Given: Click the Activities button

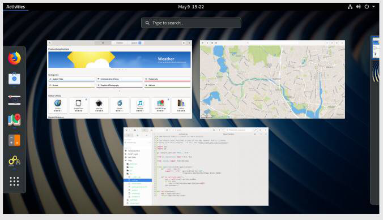Looking at the screenshot, I should (x=16, y=7).
